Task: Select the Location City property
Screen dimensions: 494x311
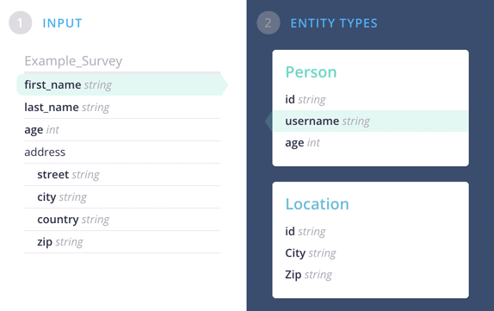Action: click(370, 253)
